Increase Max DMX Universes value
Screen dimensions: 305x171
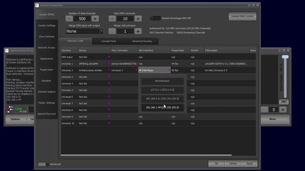(x=138, y=19)
